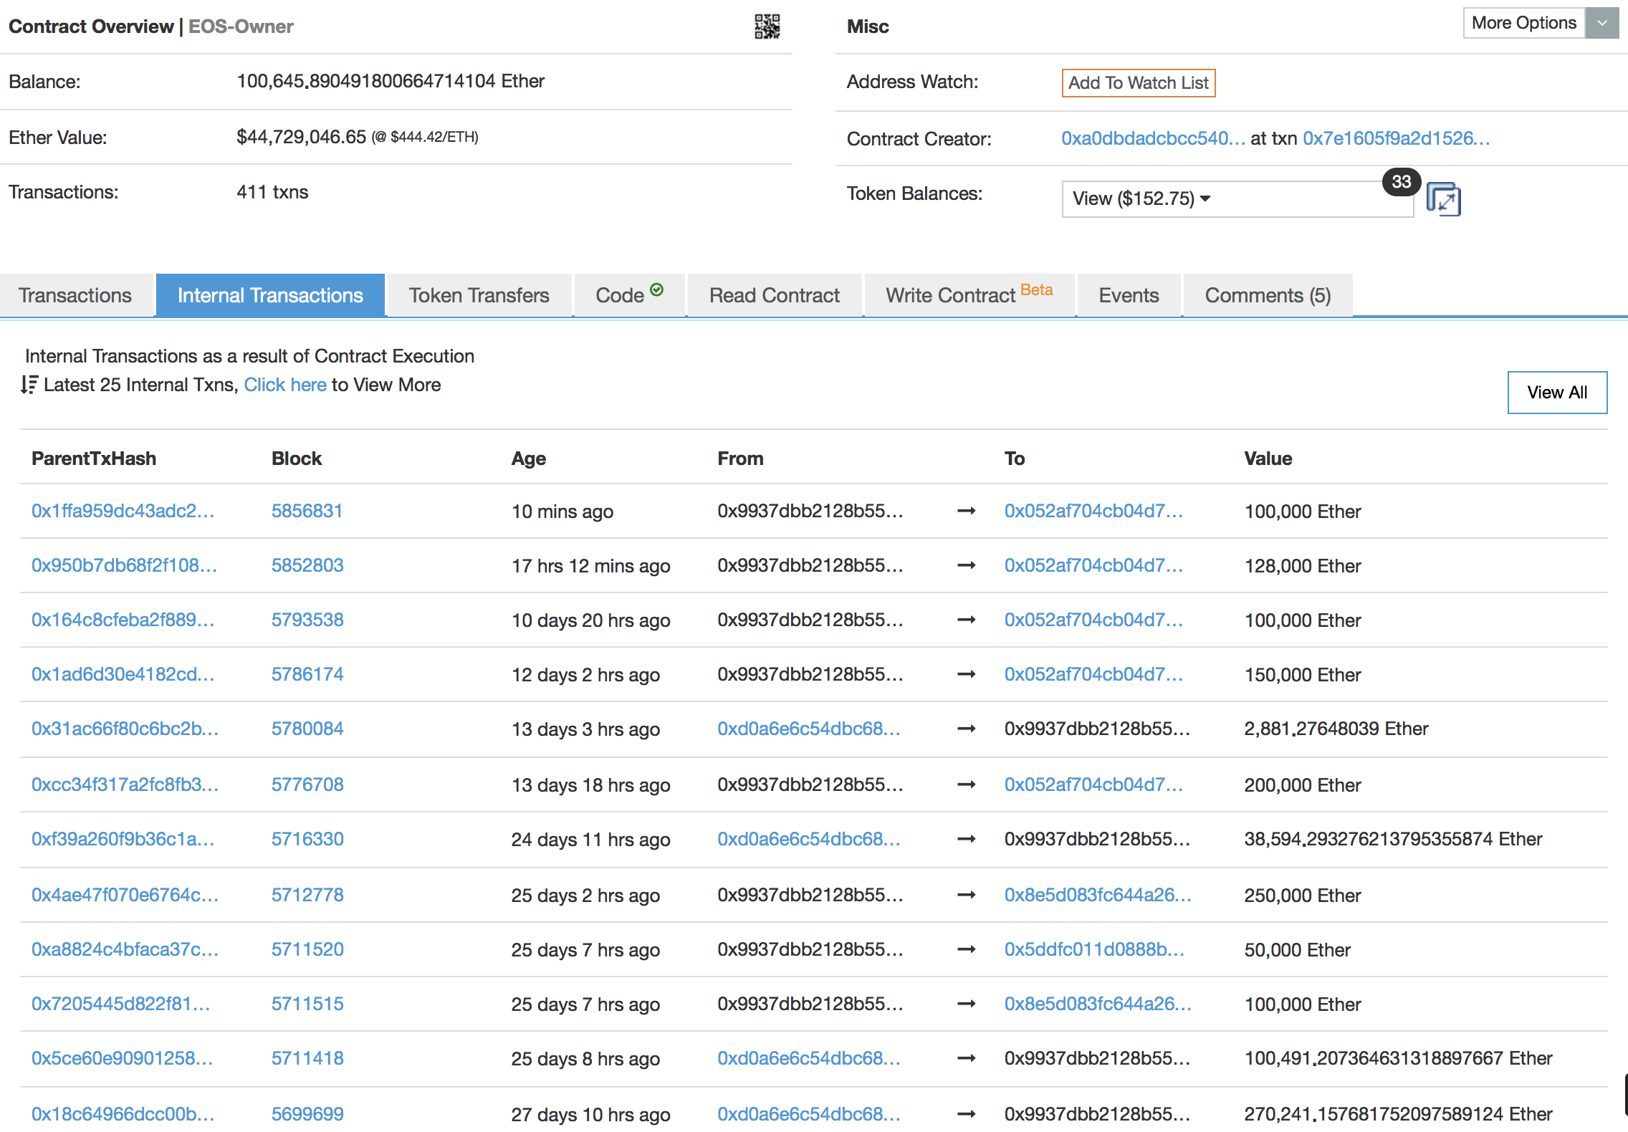Open the Comments (5) tab
The image size is (1628, 1132).
coord(1268,295)
